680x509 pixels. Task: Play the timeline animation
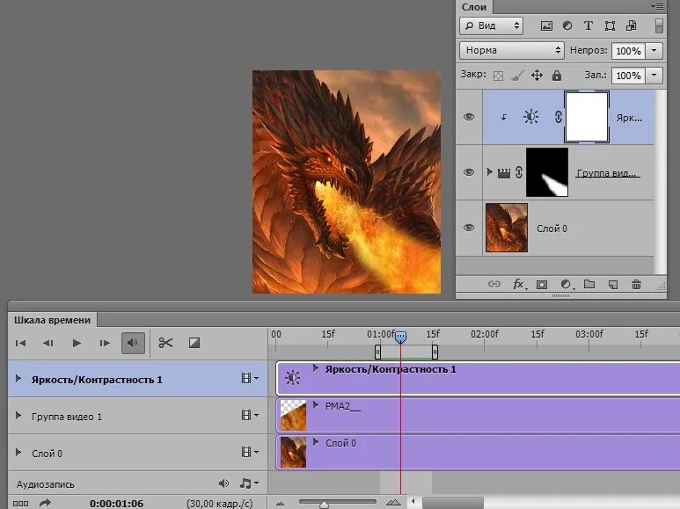click(77, 343)
